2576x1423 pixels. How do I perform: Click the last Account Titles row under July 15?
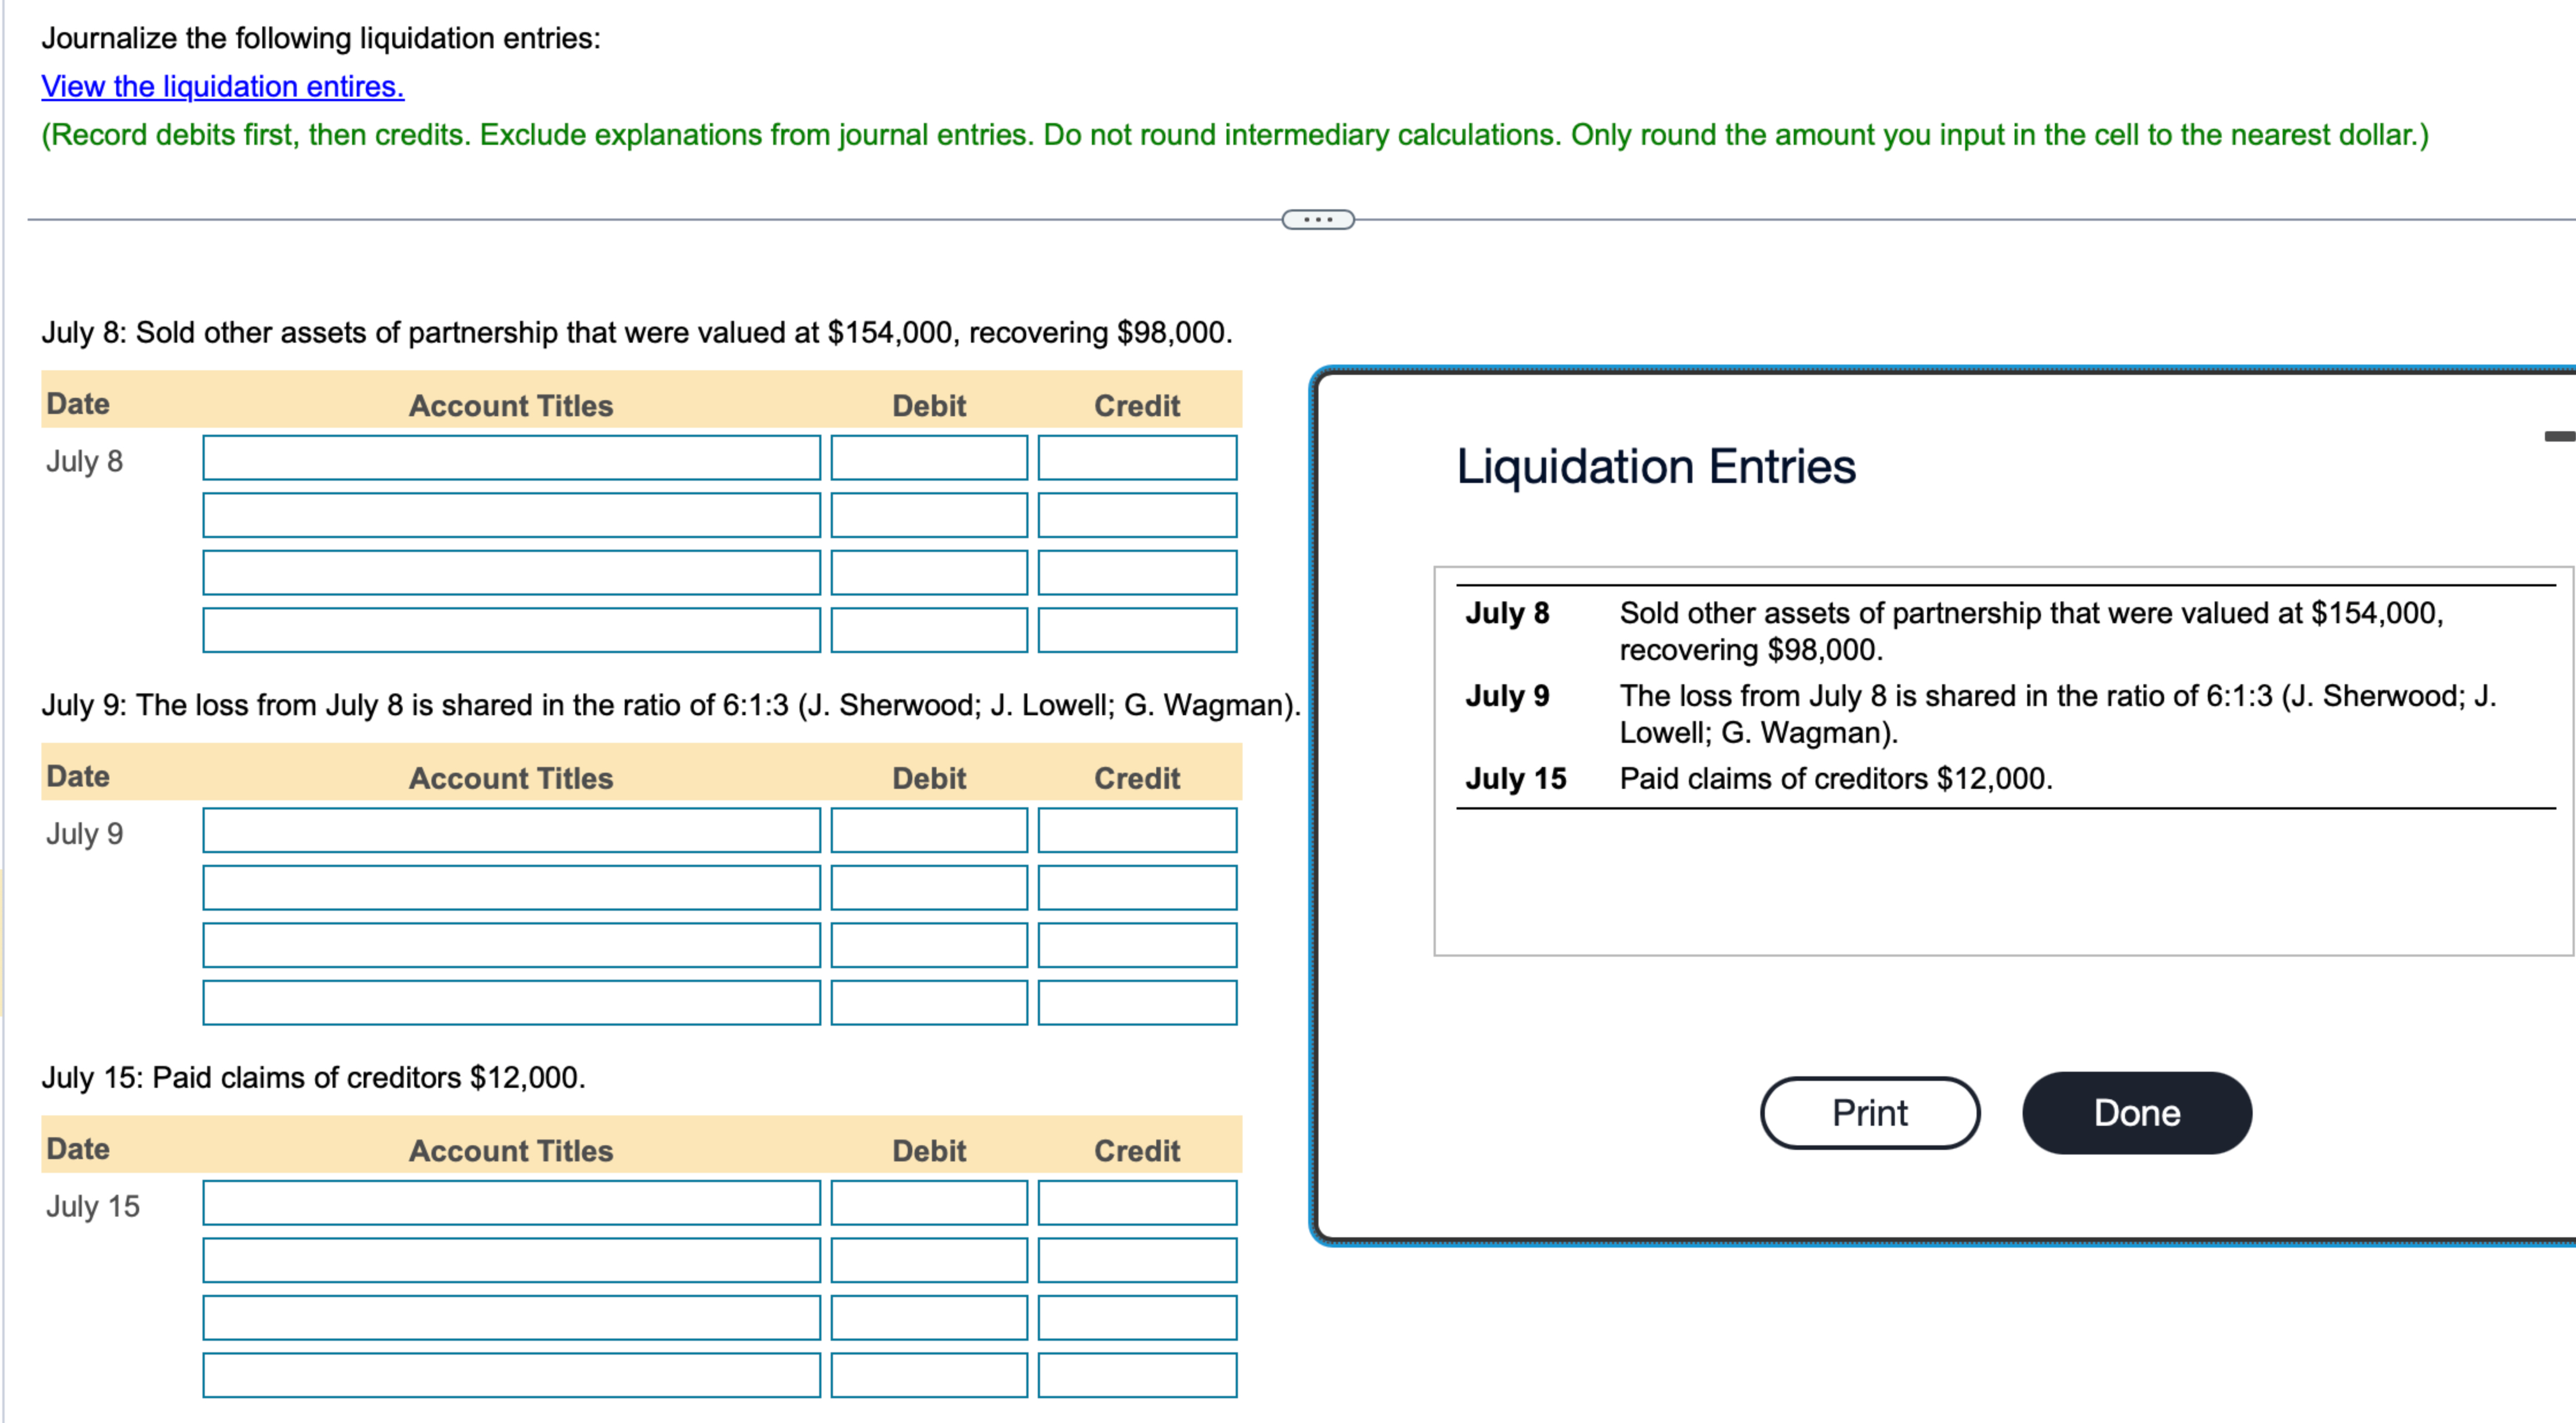point(511,1374)
